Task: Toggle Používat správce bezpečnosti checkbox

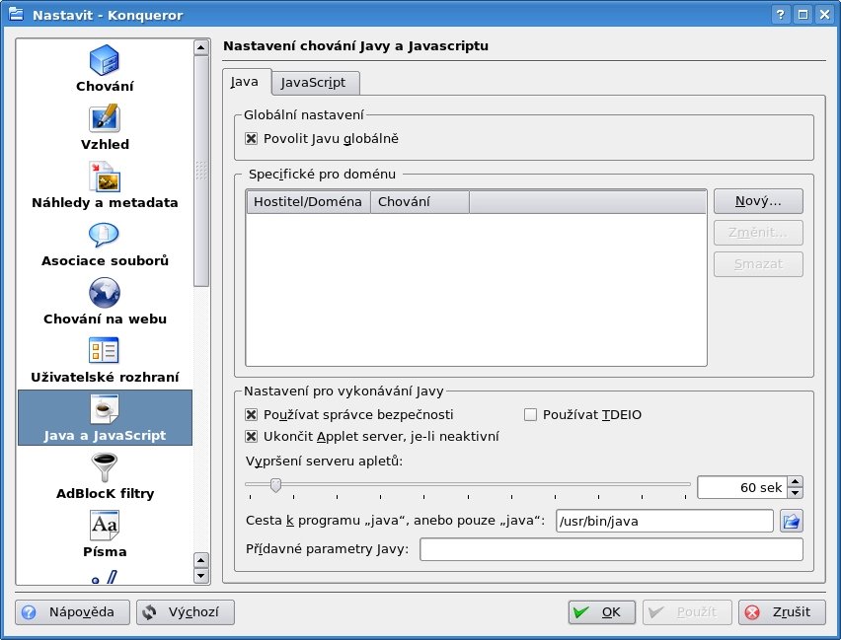Action: pyautogui.click(x=251, y=415)
